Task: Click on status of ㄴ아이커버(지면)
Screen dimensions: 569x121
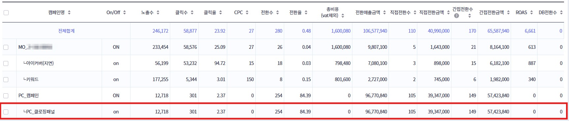Action: click(116, 63)
